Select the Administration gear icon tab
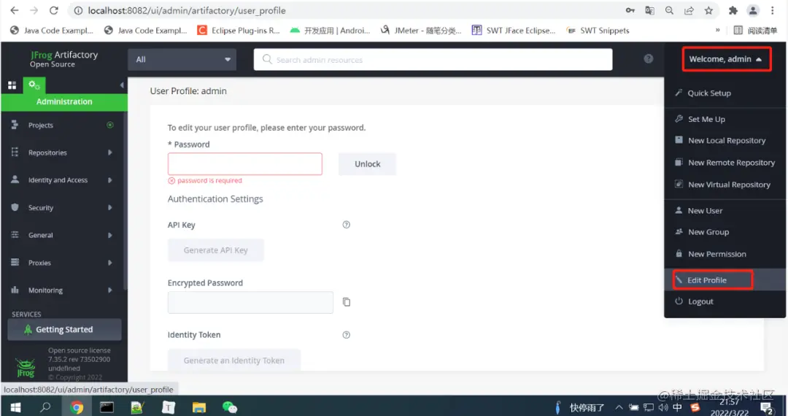 point(34,85)
